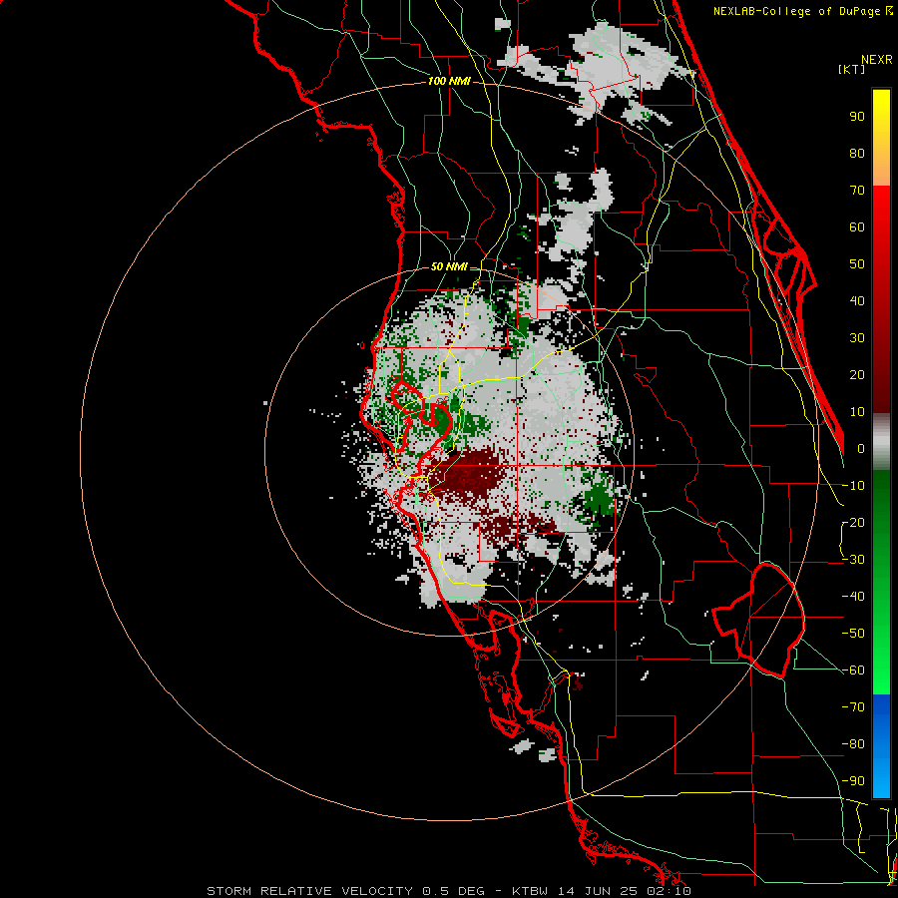The width and height of the screenshot is (898, 898).
Task: Select the -10 value on velocity scale
Action: (853, 486)
